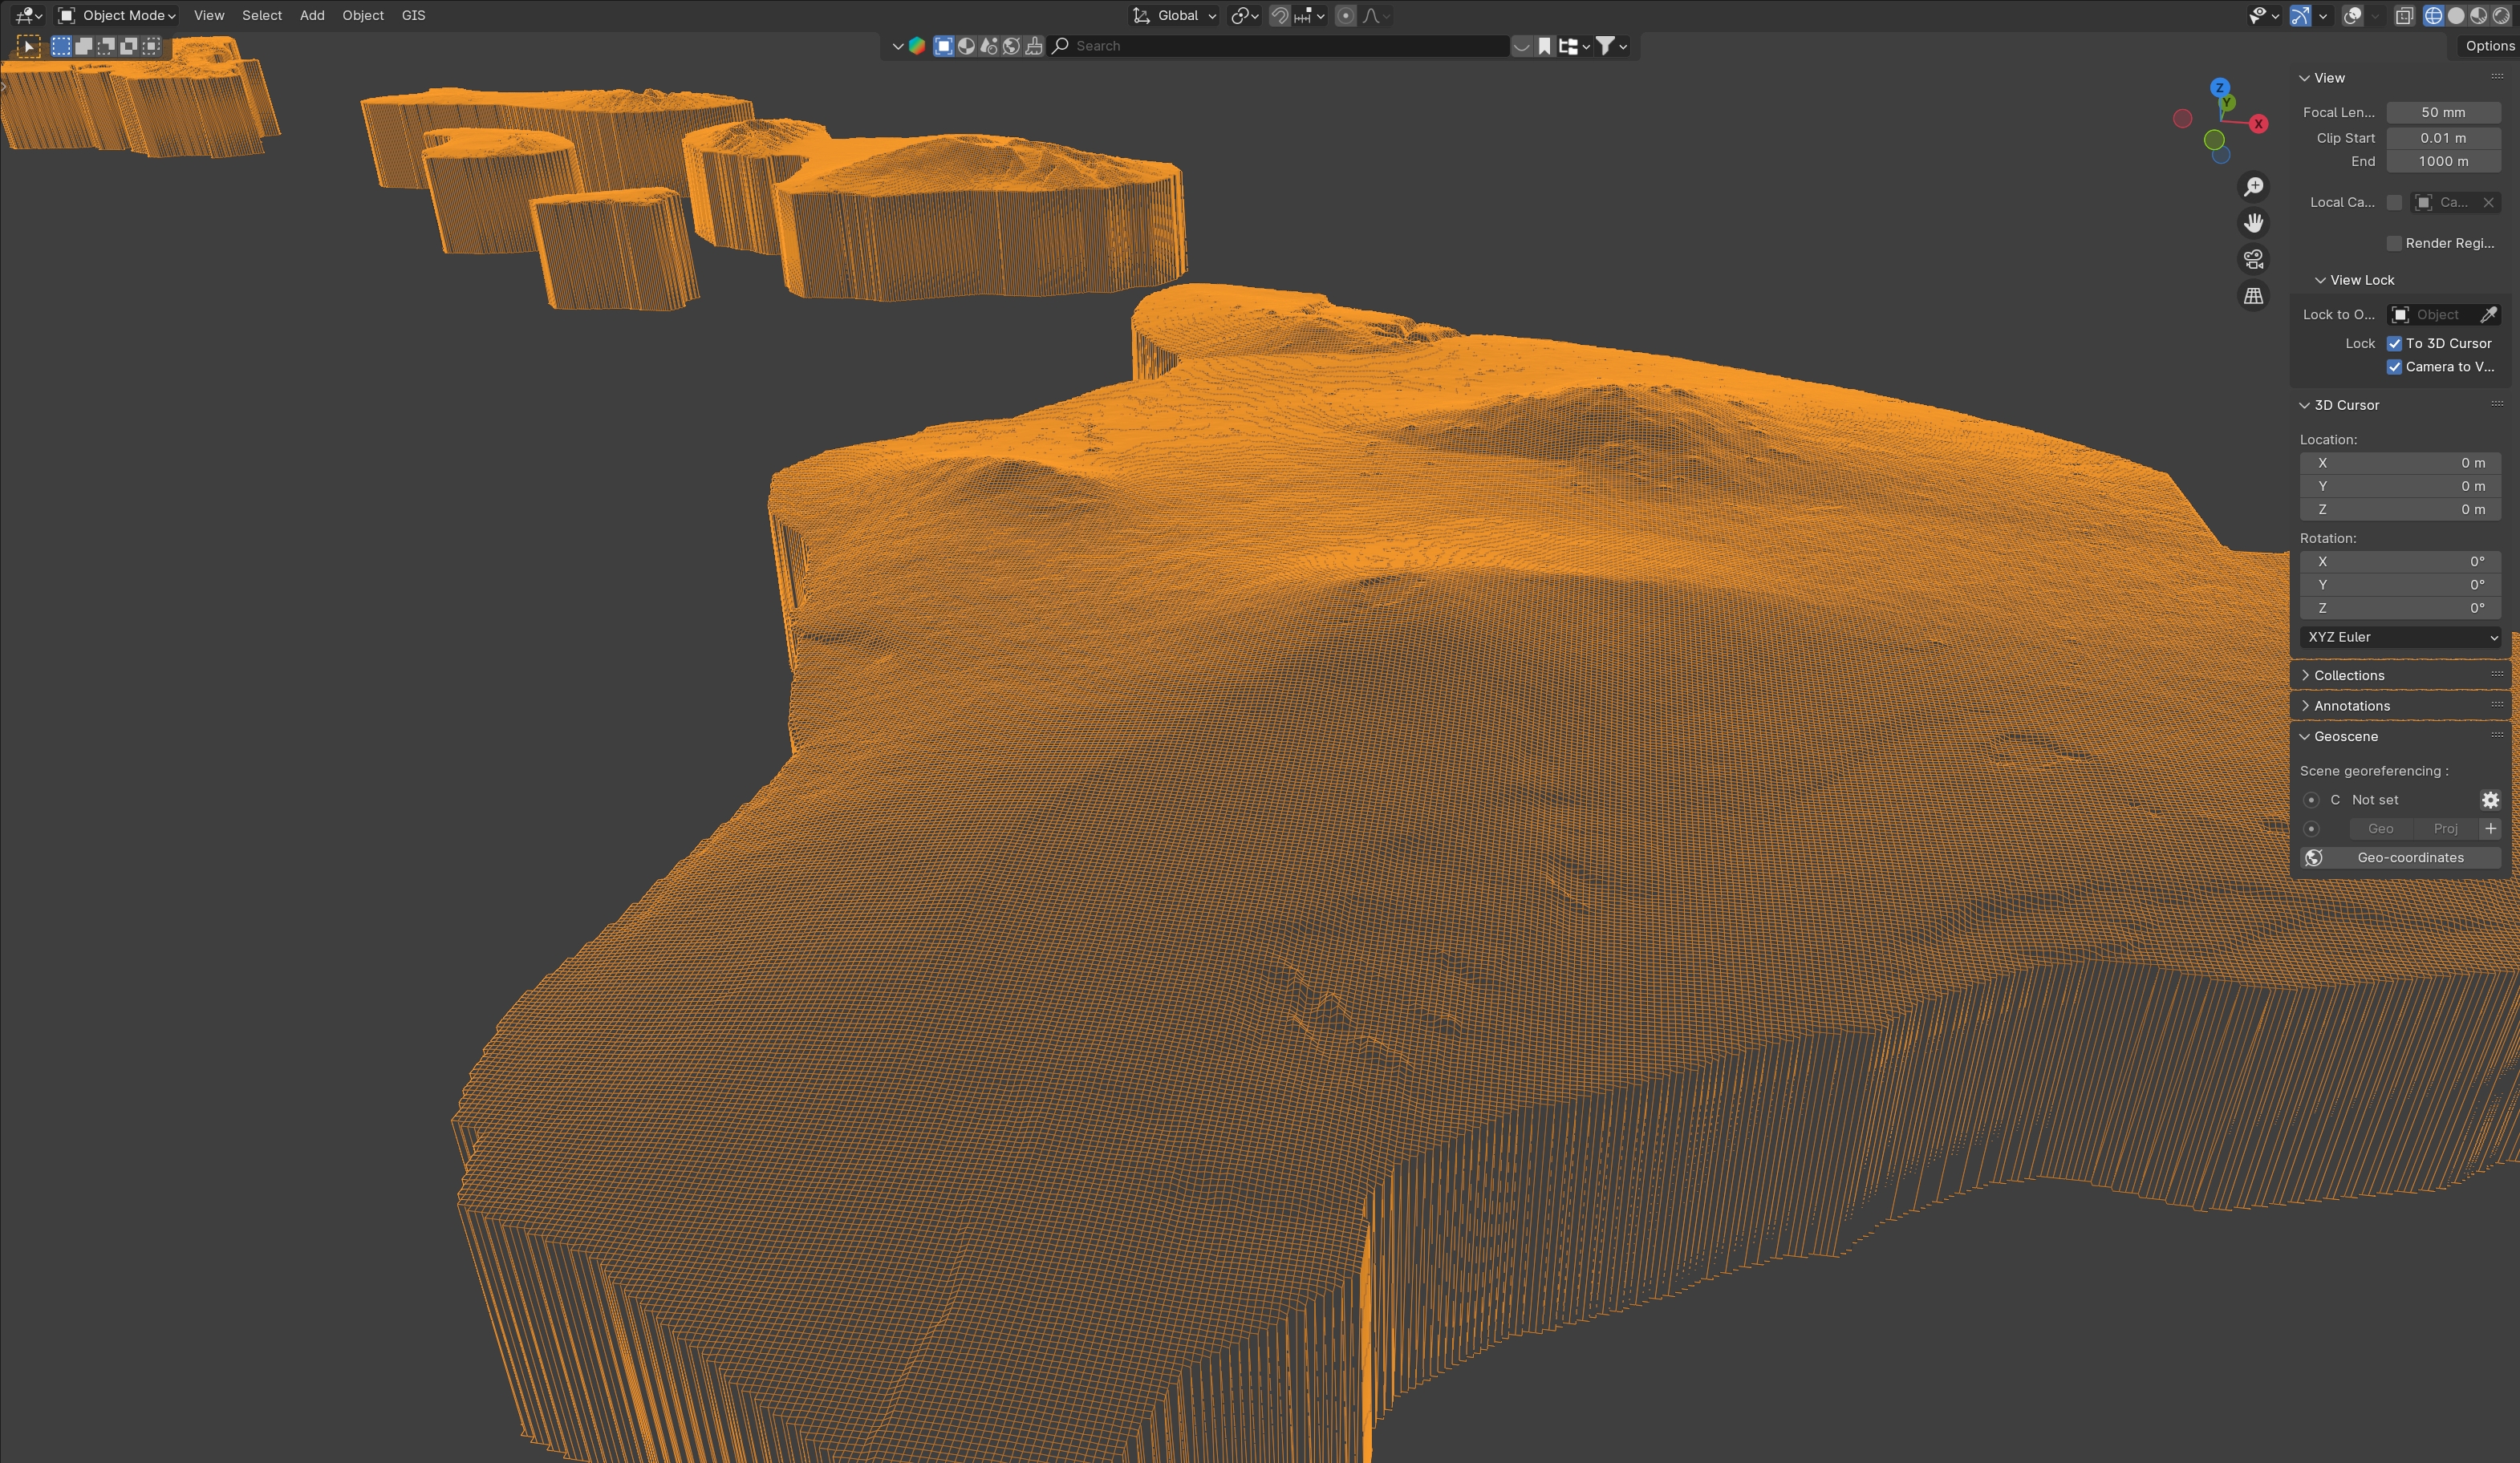Toggle X-ray display icon
This screenshot has height=1463, width=2520.
[x=2404, y=15]
